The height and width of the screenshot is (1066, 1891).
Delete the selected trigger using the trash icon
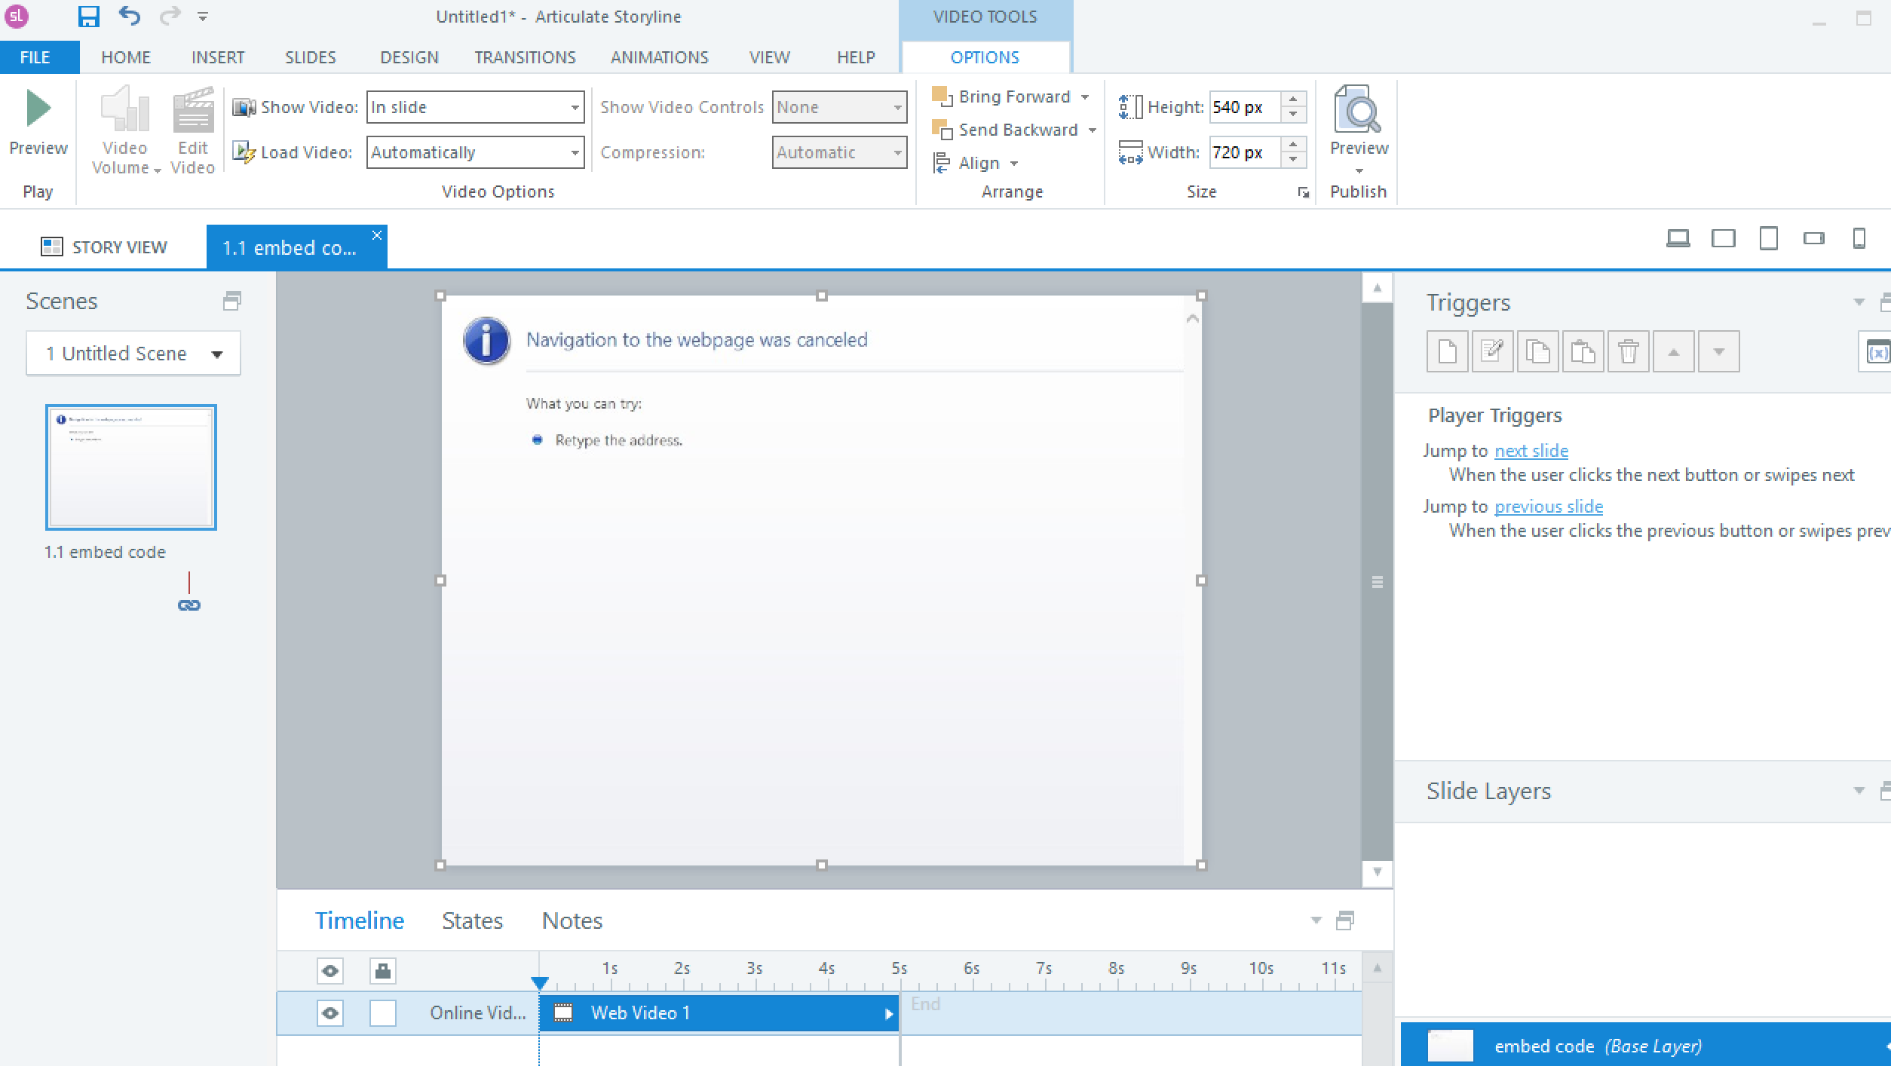[1628, 351]
